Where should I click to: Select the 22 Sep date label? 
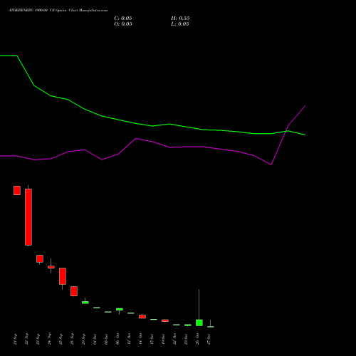coord(27,339)
